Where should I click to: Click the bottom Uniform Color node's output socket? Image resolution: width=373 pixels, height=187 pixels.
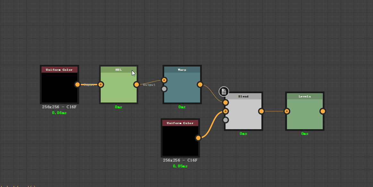[198, 138]
